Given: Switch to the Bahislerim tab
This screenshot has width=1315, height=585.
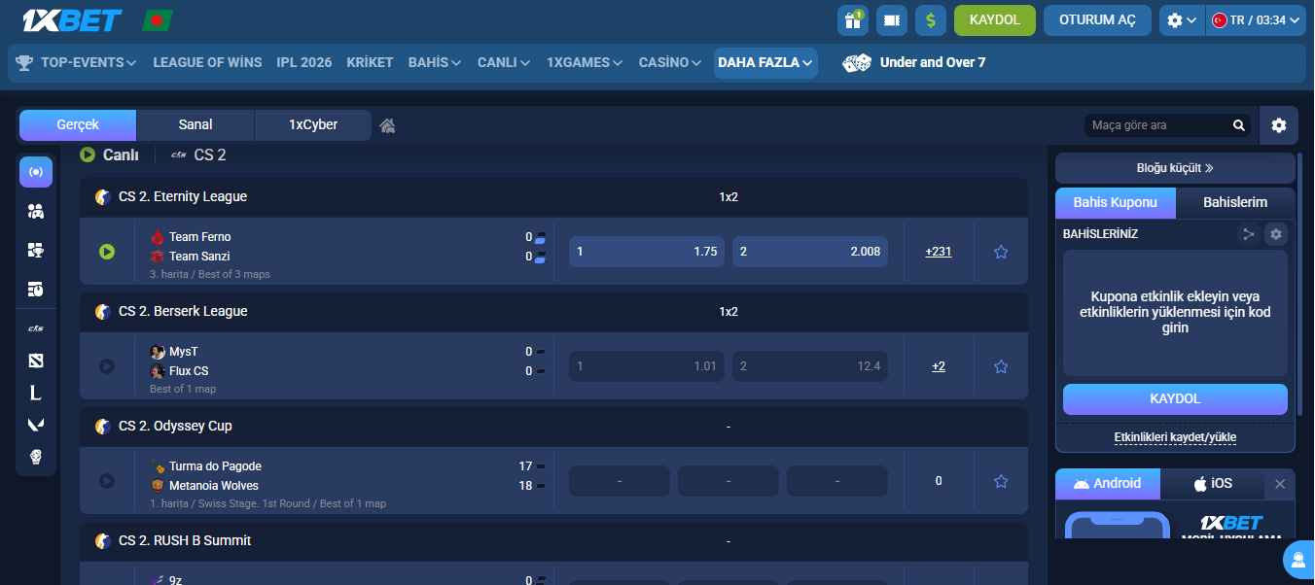Looking at the screenshot, I should point(1235,202).
